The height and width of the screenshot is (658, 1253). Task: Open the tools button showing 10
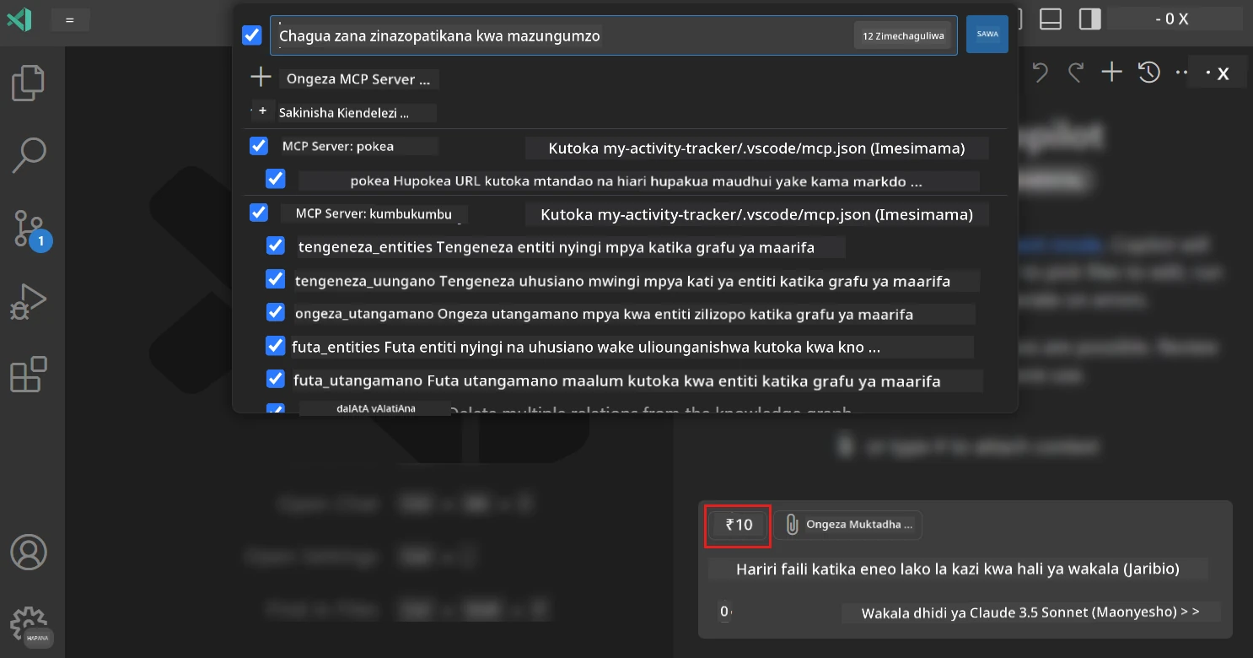tap(738, 525)
